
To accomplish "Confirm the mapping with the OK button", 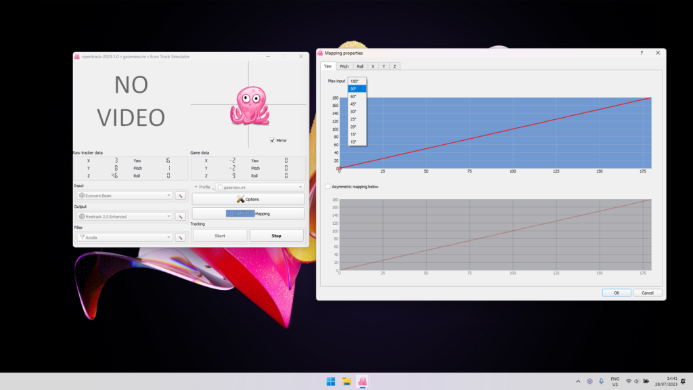I will (617, 292).
